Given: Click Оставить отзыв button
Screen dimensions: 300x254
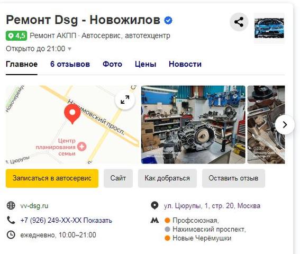Looking at the screenshot, I should [233, 178].
